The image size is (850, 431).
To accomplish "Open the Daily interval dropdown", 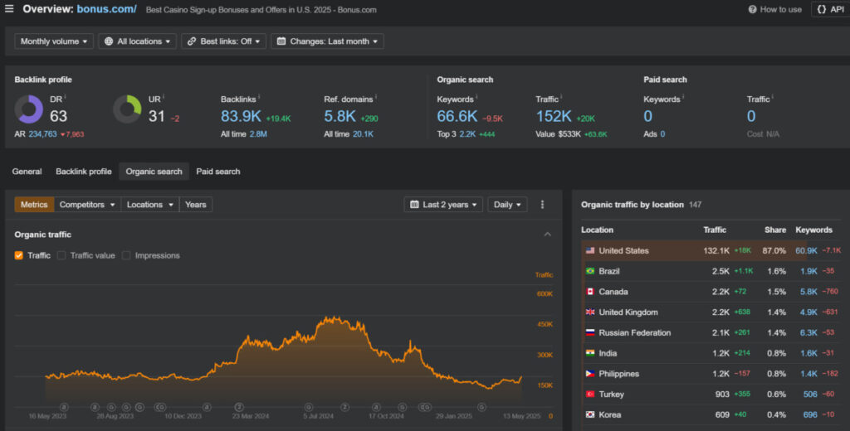I will tap(509, 205).
